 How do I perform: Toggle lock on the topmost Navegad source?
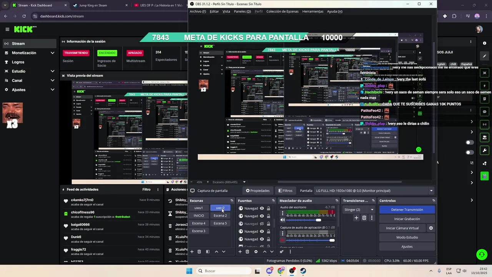(x=269, y=208)
